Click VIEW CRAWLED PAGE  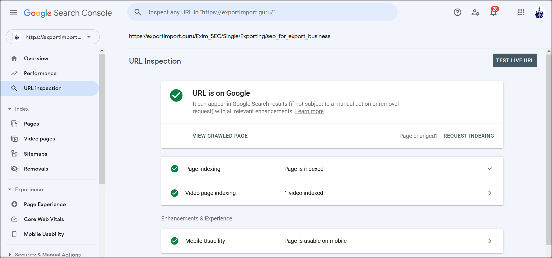[220, 136]
